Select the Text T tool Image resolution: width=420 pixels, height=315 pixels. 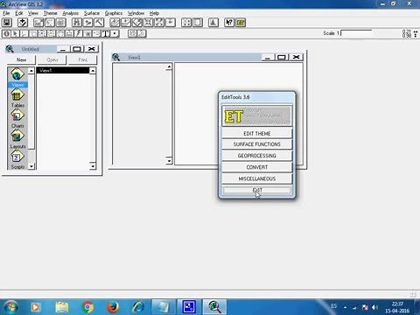tap(106, 33)
